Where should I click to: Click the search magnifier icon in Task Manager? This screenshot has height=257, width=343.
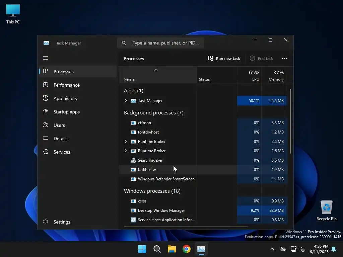click(124, 43)
